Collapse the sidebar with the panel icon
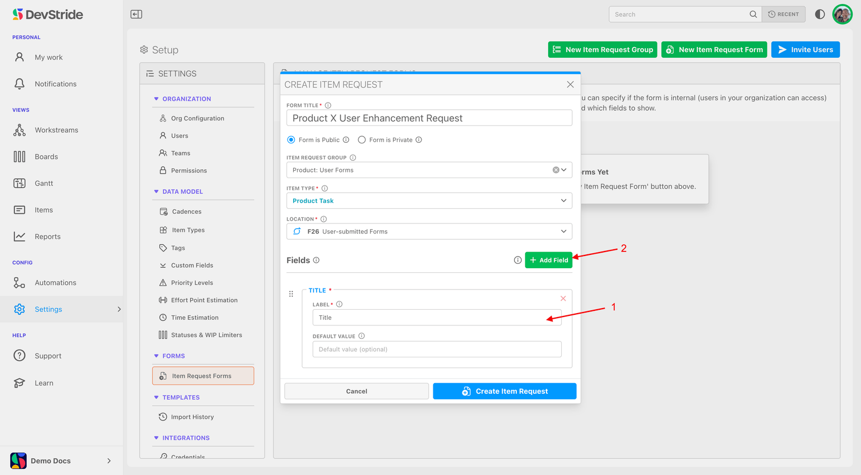The width and height of the screenshot is (861, 475). pos(136,14)
